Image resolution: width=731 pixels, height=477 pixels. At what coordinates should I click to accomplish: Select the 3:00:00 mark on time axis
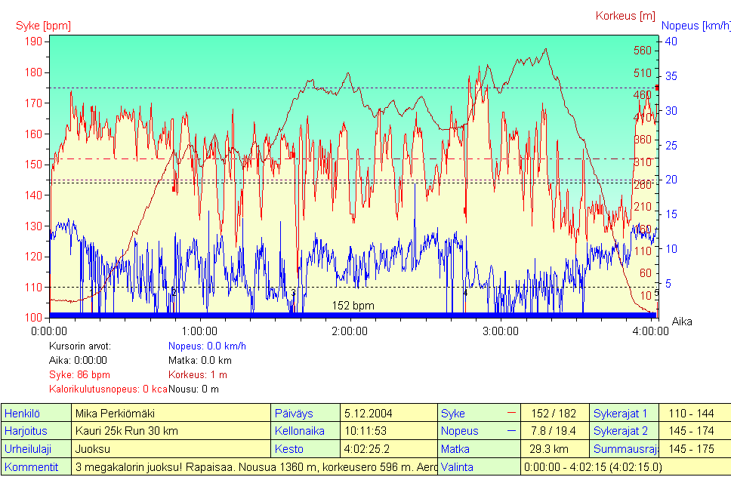click(500, 331)
